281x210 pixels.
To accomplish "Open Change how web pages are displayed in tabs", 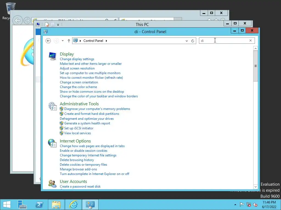I will 92,146.
